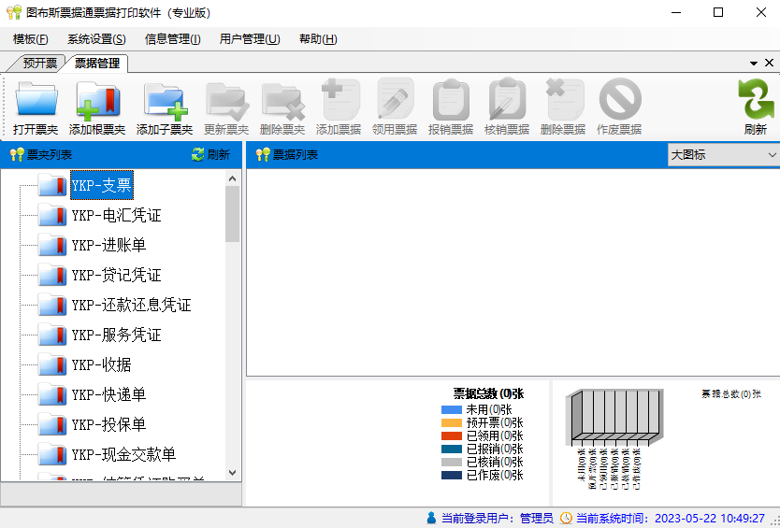Click the 删除票夹 toolbar icon
The width and height of the screenshot is (780, 528).
282,101
